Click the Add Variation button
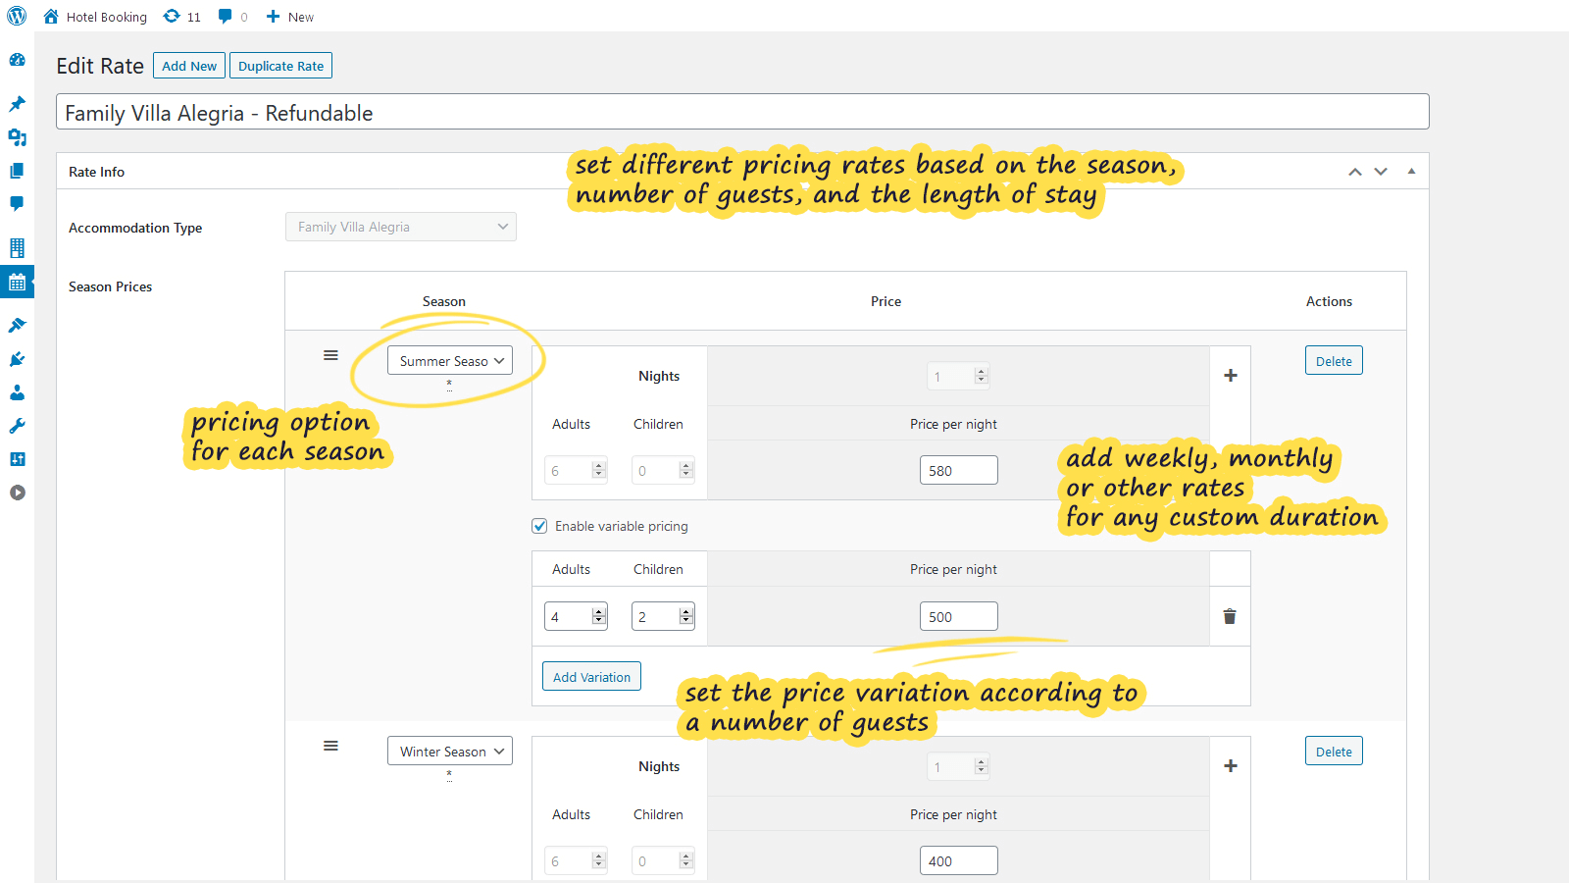Viewport: 1569px width, 883px height. tap(591, 677)
